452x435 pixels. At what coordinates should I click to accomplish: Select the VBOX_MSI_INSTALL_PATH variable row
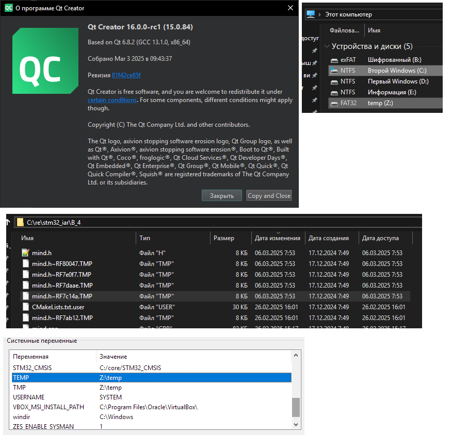coord(152,407)
